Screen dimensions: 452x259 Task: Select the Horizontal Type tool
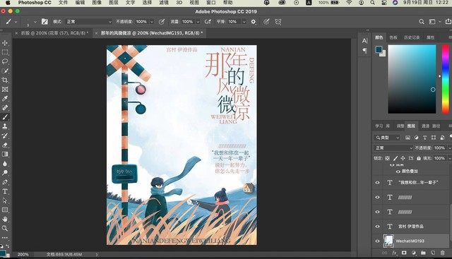5,191
